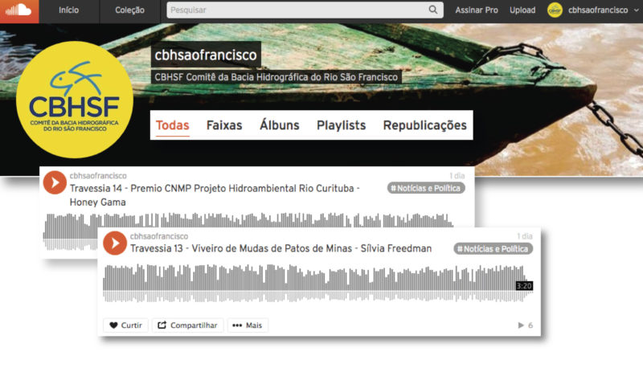
Task: Seek within the Travessia 13 waveform
Action: (305, 284)
